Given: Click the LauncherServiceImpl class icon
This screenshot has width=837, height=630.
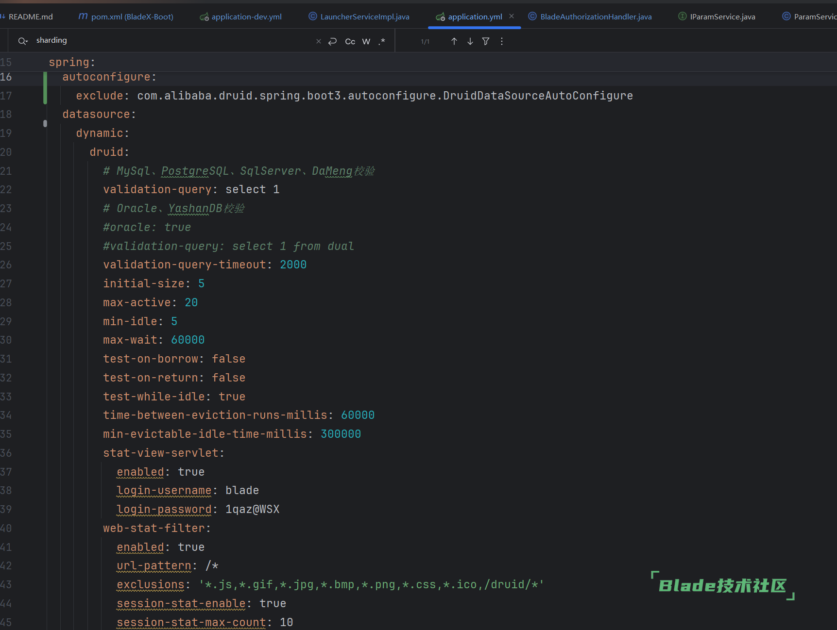Looking at the screenshot, I should [x=313, y=17].
